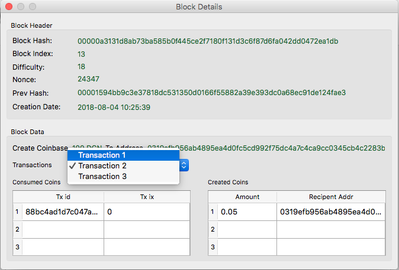Screen dimensions: 399x270
Task: Click the Transactions label
Action: point(32,165)
